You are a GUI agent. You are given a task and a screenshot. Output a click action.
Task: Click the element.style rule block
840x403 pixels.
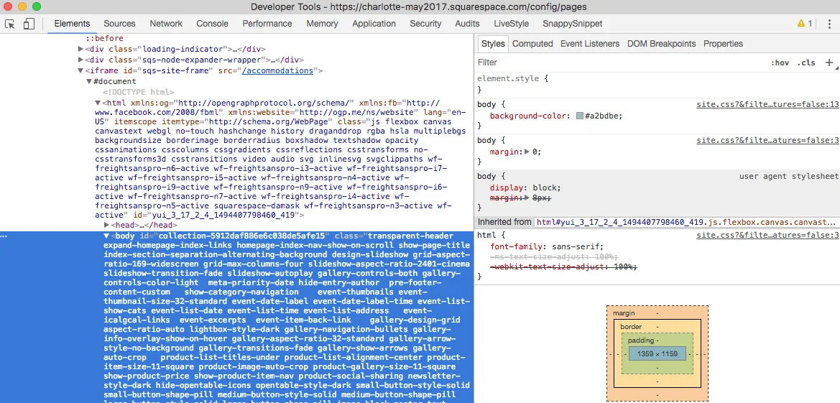pos(657,84)
